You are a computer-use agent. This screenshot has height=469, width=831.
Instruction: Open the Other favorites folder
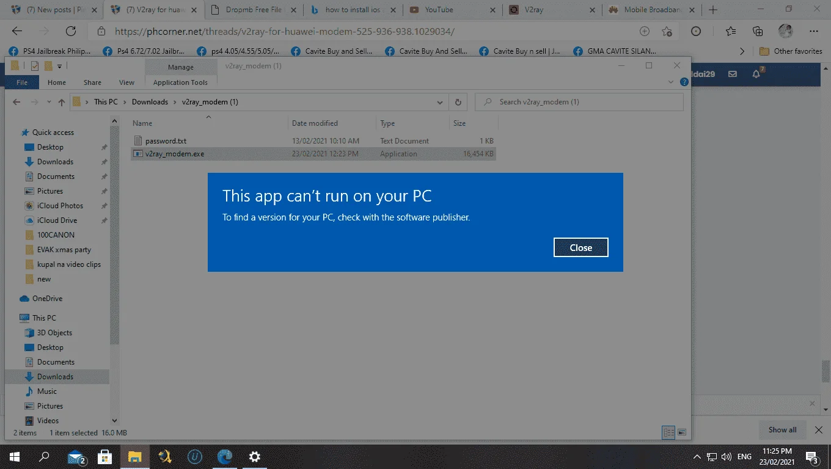coord(791,51)
